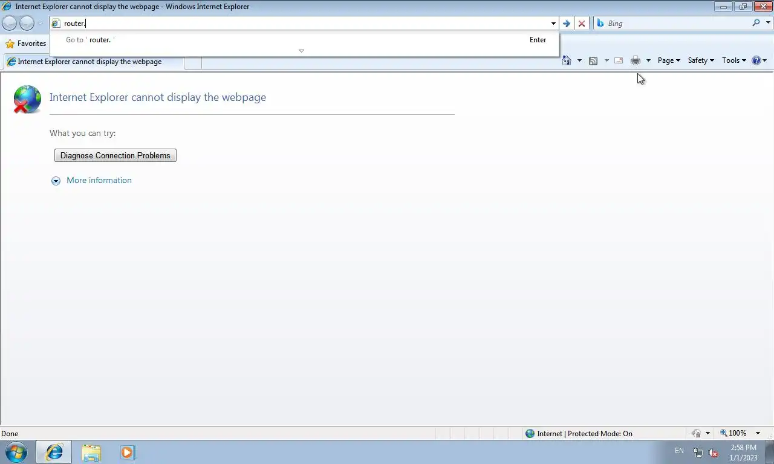Click the RSS Feeds icon
774x464 pixels.
(593, 60)
